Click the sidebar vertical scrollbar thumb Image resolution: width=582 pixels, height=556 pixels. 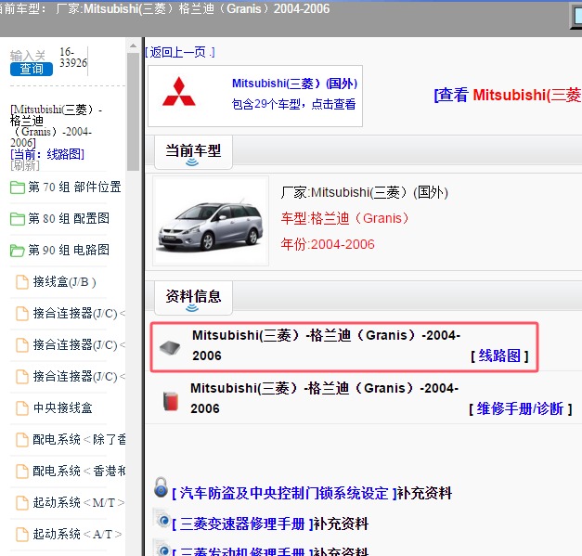click(133, 111)
